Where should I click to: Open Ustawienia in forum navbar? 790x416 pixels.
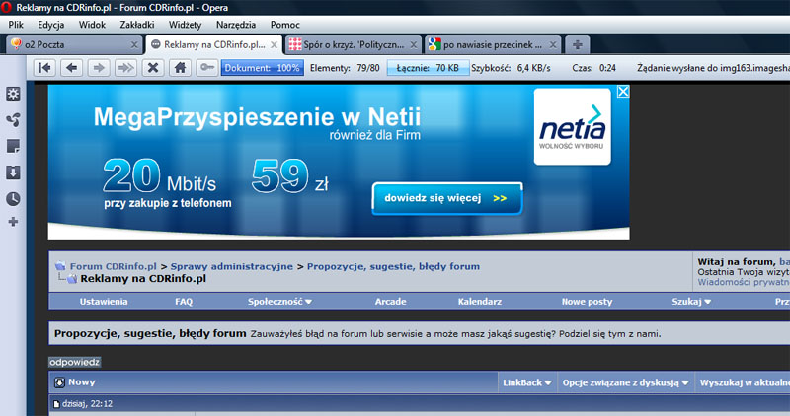[104, 302]
